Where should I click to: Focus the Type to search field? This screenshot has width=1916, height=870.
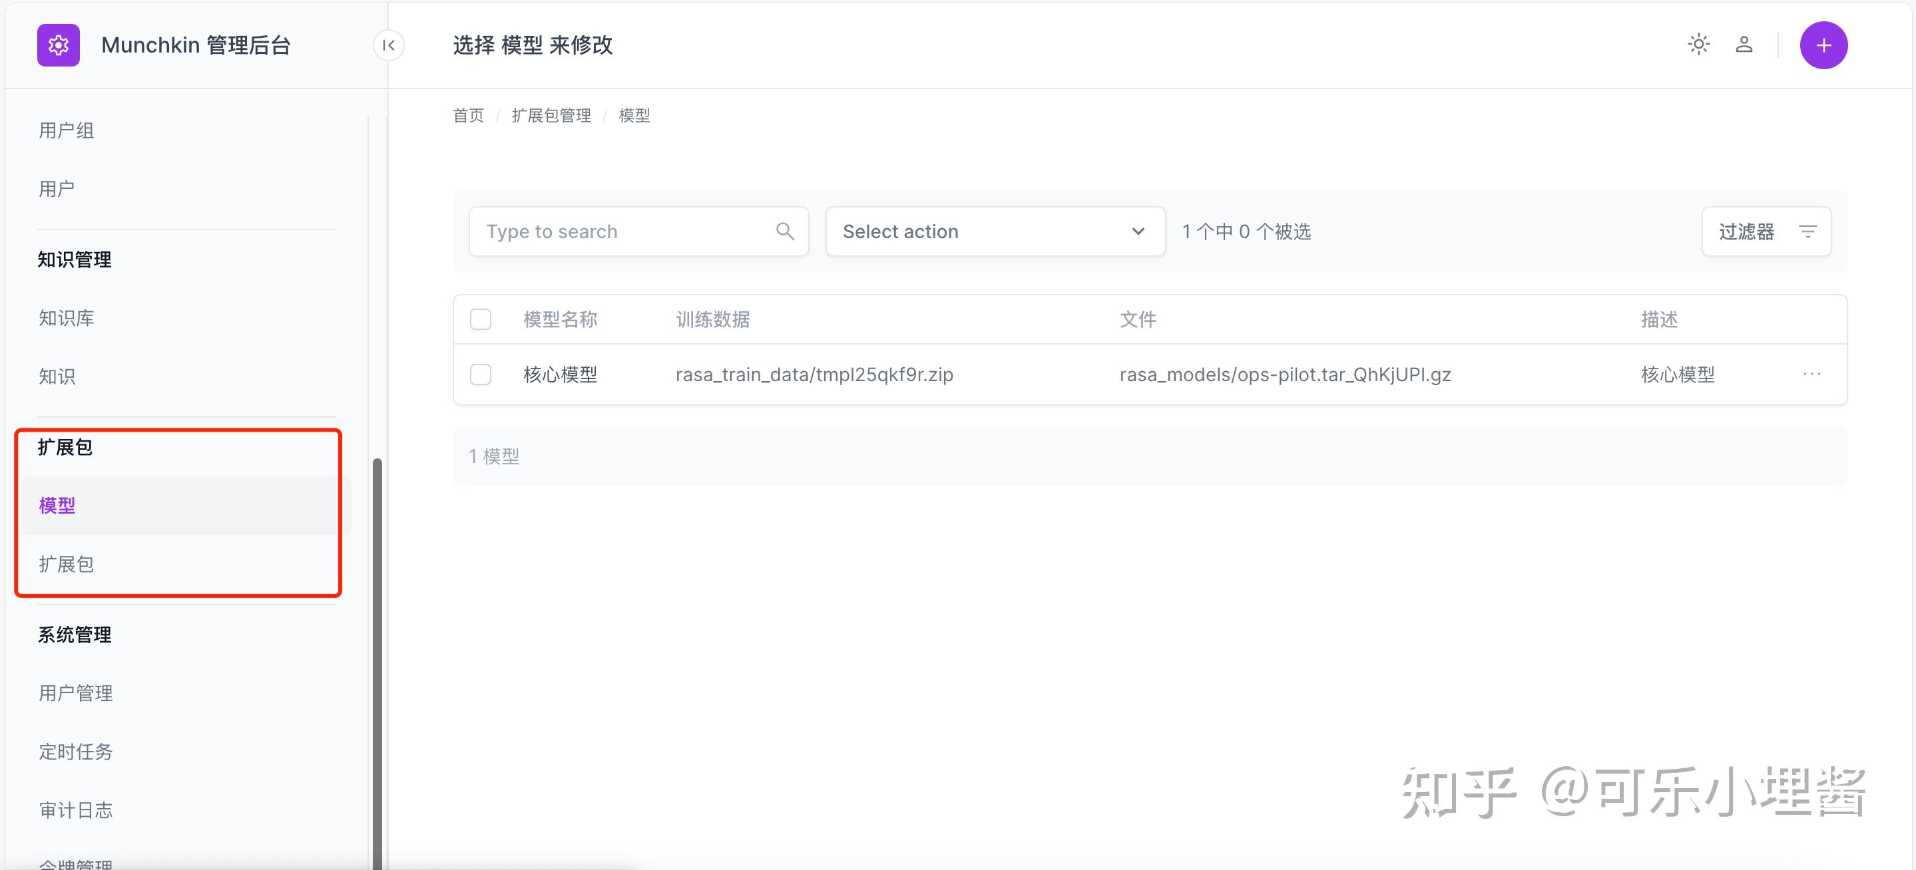[624, 232]
